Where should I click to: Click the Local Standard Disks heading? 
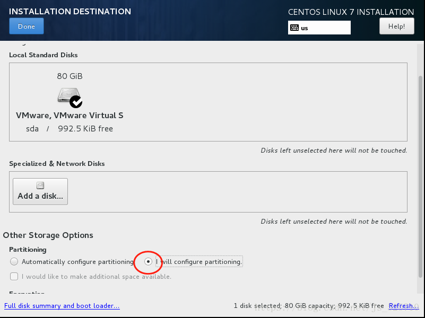[x=44, y=55]
